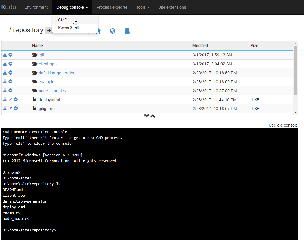
Task: Open the Environment page
Action: (x=36, y=7)
